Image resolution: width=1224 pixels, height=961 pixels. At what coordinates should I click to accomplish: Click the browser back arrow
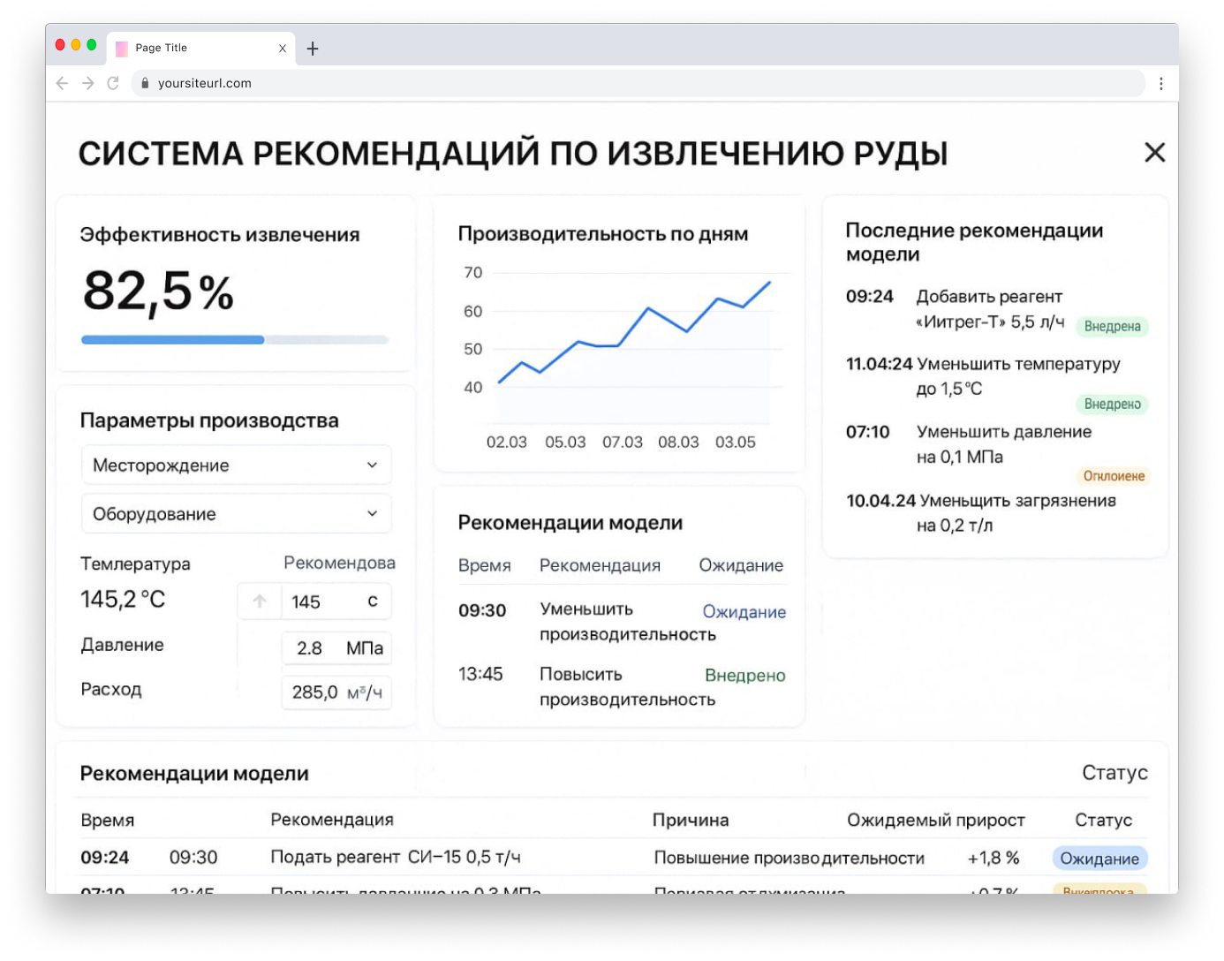pos(62,83)
